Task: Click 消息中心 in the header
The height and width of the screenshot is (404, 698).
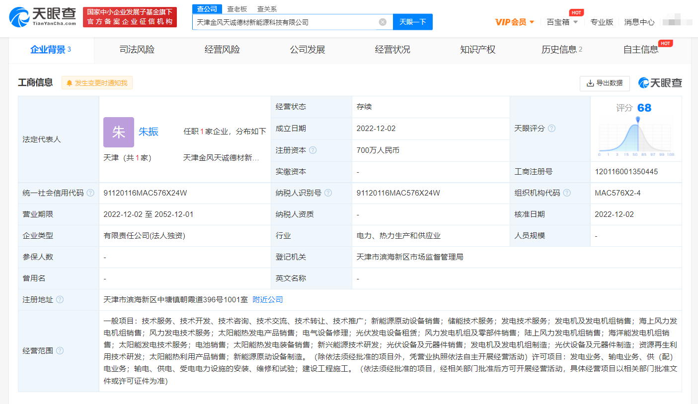Action: (639, 22)
